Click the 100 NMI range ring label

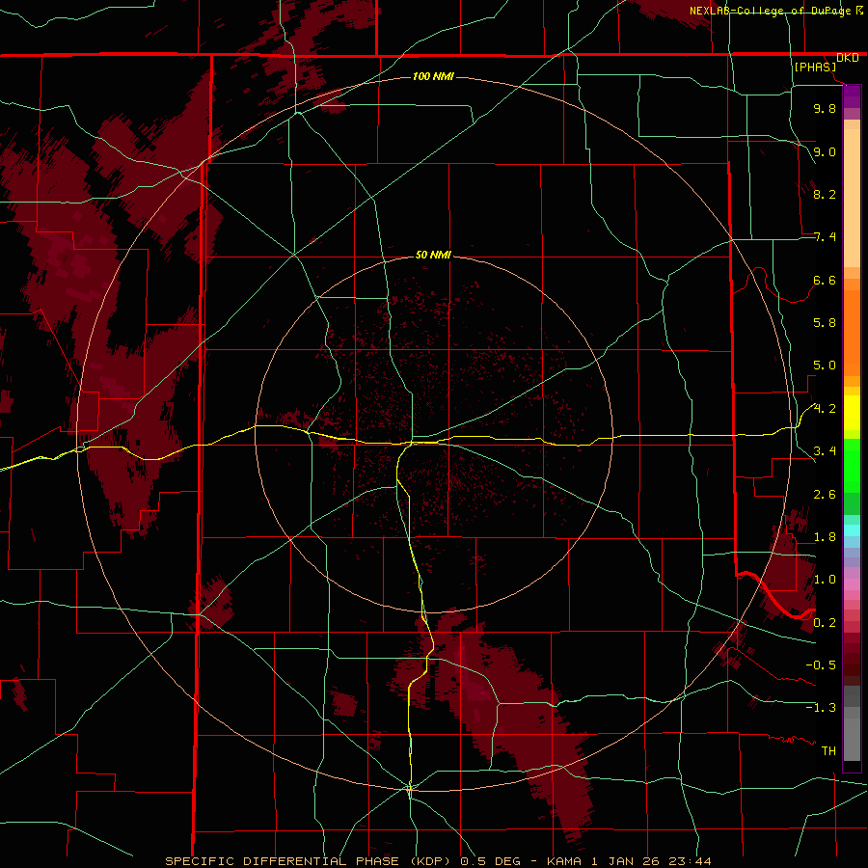tap(433, 76)
